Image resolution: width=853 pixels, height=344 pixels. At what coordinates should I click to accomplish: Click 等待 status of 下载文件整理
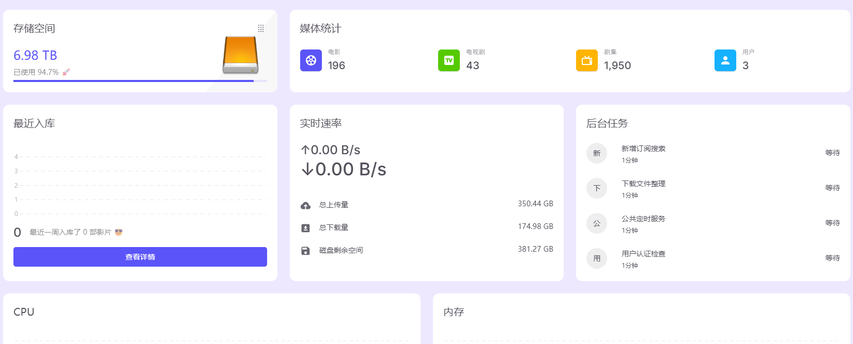click(x=832, y=188)
